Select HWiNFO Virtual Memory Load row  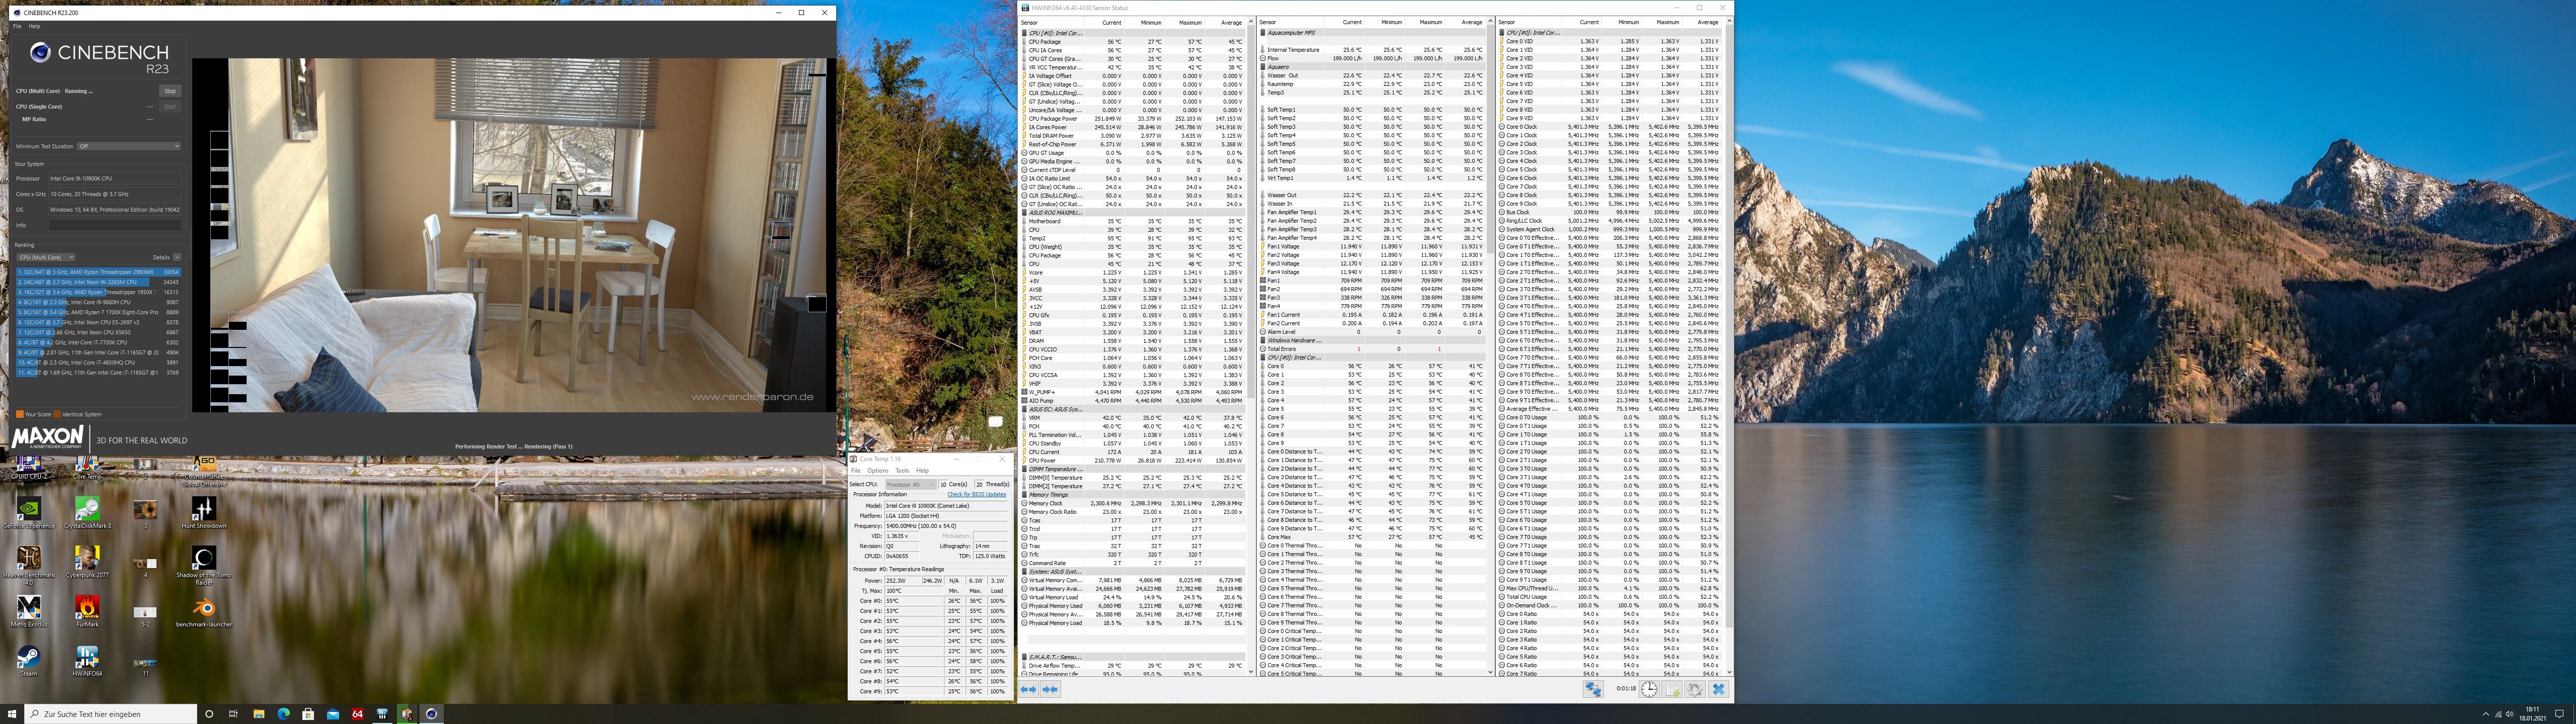click(x=1133, y=597)
